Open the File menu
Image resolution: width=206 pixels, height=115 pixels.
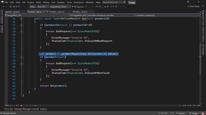click(x=6, y=2)
